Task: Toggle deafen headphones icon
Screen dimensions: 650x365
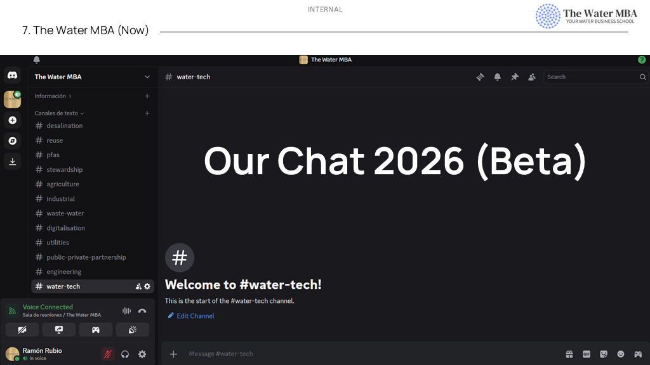Action: coord(125,354)
